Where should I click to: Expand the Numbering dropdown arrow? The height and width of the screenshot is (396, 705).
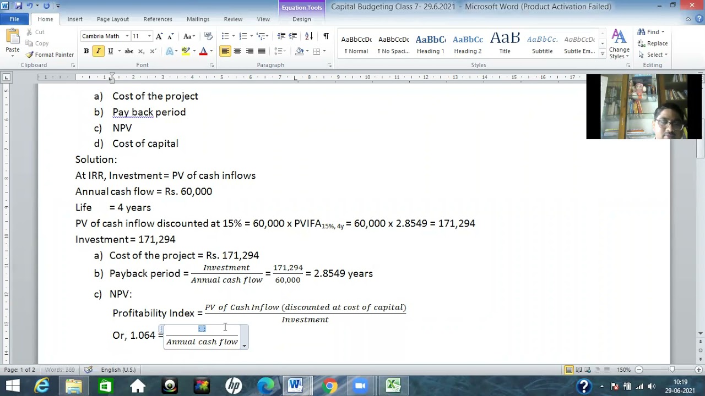point(252,36)
